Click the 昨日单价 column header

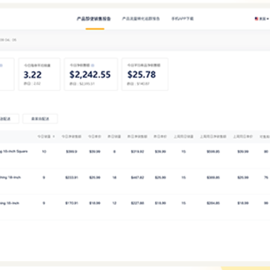[160, 136]
